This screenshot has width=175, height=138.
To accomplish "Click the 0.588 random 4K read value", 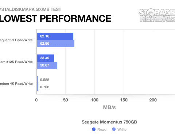I will [44, 80].
